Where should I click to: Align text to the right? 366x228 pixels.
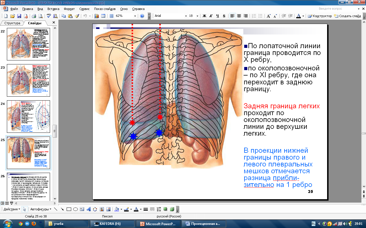pyautogui.click(x=246, y=16)
